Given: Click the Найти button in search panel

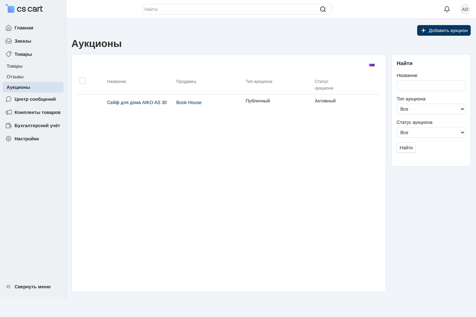Looking at the screenshot, I should 406,148.
